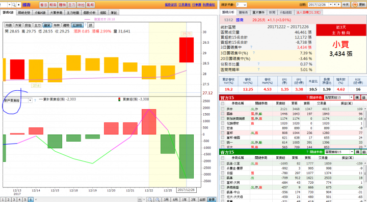Click the scrollbar up arrow in 賣方15 list
Screen dimensions: 367x202
pos(364,163)
